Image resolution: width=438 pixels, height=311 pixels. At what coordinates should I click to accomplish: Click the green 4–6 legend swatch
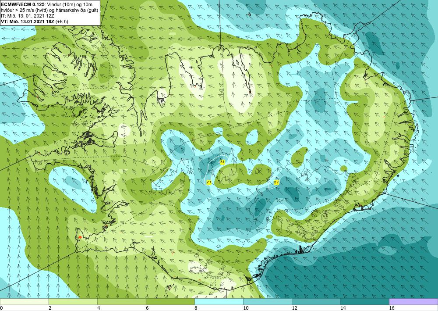click(121, 301)
